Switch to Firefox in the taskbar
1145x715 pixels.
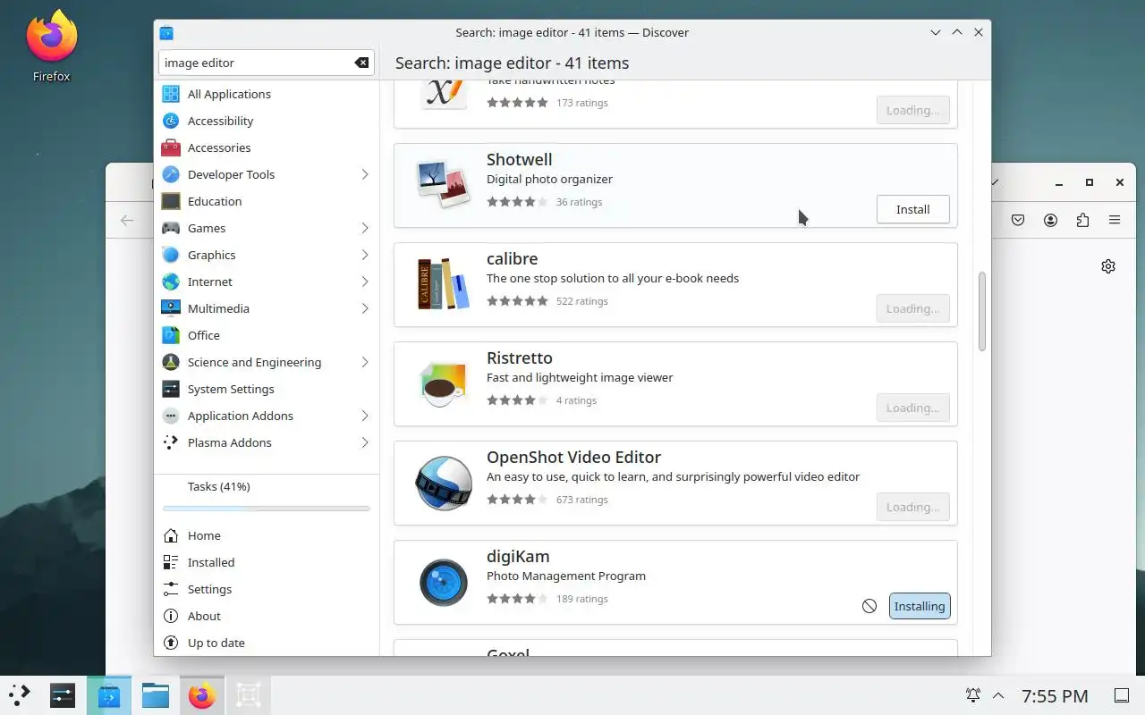point(202,694)
